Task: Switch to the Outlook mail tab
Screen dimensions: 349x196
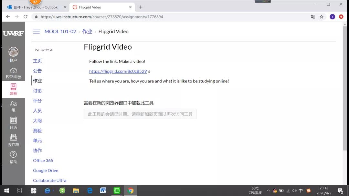Action: pos(36,7)
